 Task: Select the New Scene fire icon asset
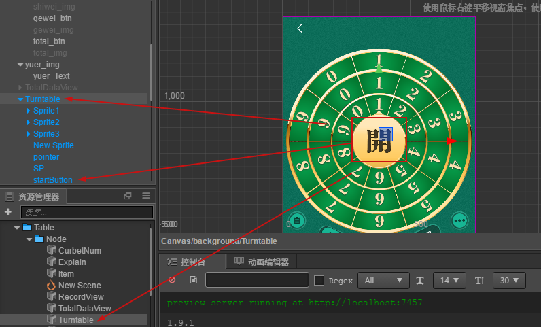pyautogui.click(x=51, y=286)
